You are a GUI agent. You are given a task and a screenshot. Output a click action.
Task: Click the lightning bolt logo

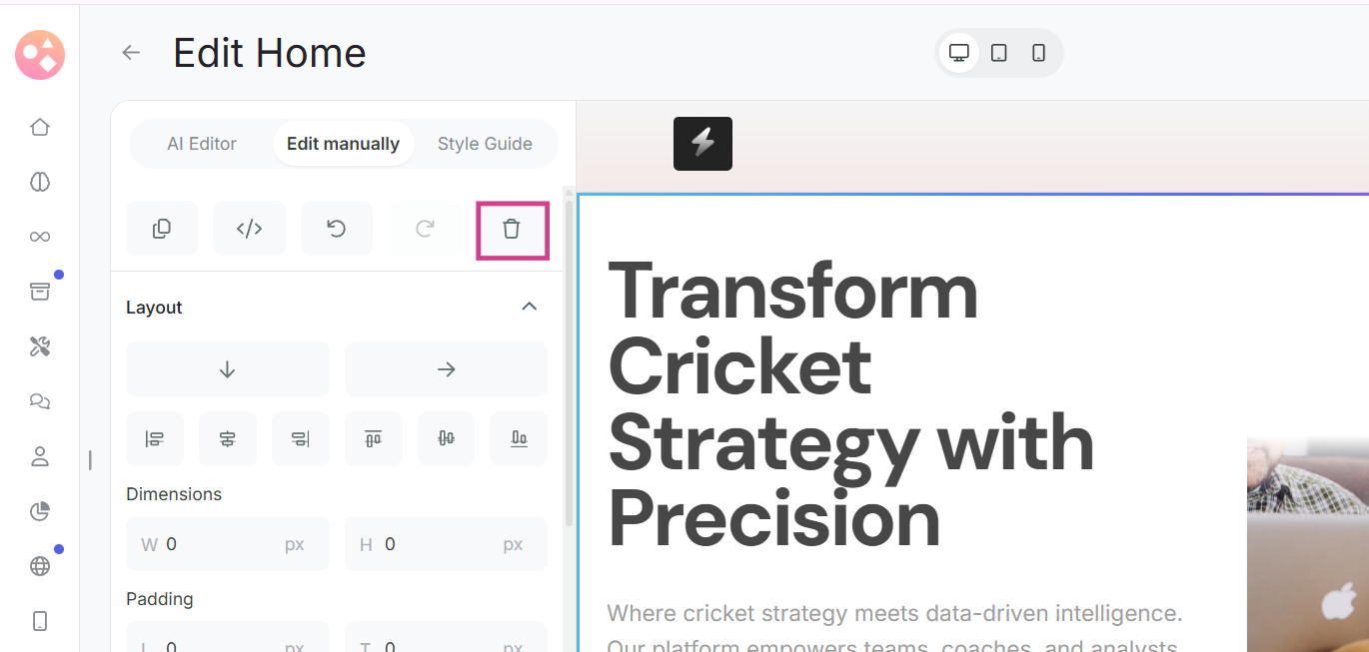702,144
